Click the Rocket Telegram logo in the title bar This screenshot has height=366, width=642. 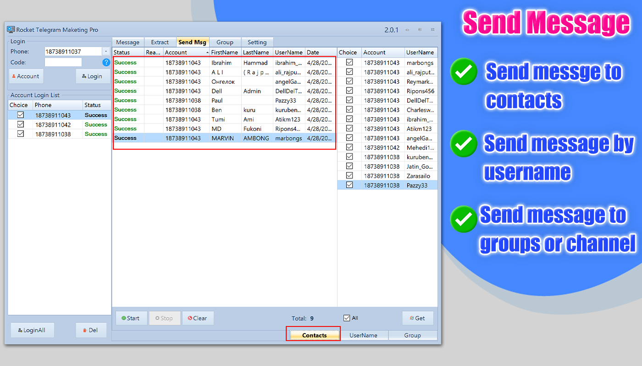[10, 29]
